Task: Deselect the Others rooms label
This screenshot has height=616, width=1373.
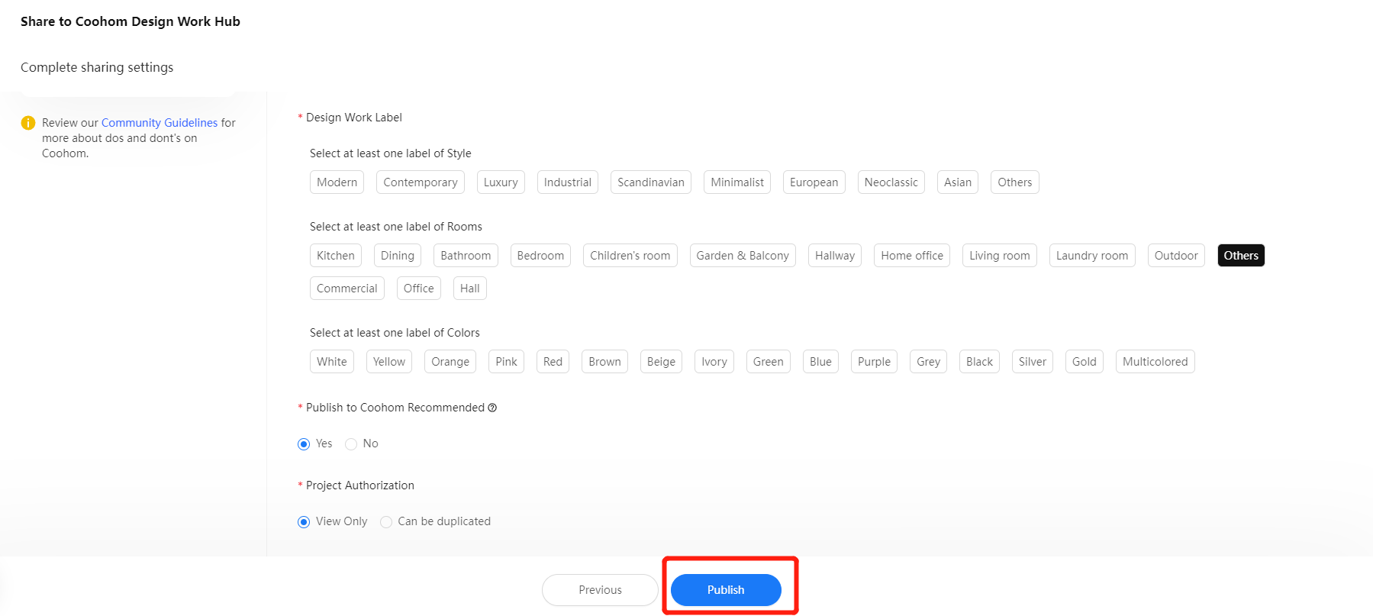Action: point(1240,256)
